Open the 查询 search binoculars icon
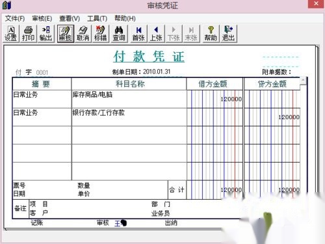 [119, 34]
